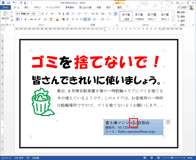The image size is (196, 160).
Task: Open the borders dropdown arrow
Action: click(111, 19)
